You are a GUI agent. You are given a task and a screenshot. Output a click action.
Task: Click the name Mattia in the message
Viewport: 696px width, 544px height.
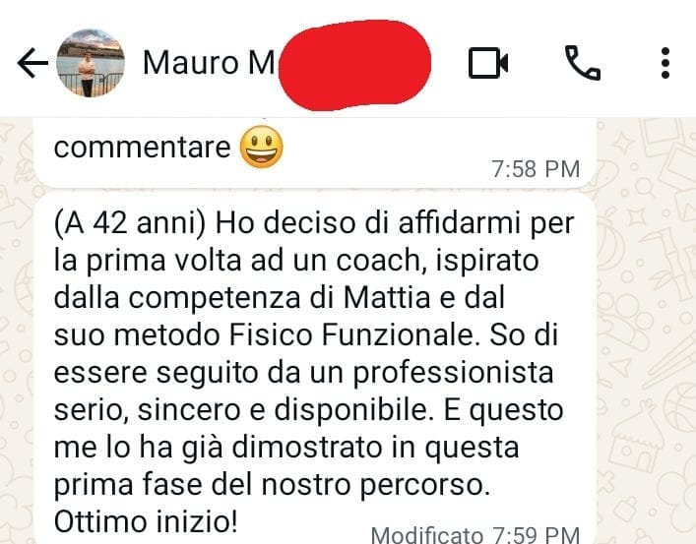pyautogui.click(x=387, y=297)
